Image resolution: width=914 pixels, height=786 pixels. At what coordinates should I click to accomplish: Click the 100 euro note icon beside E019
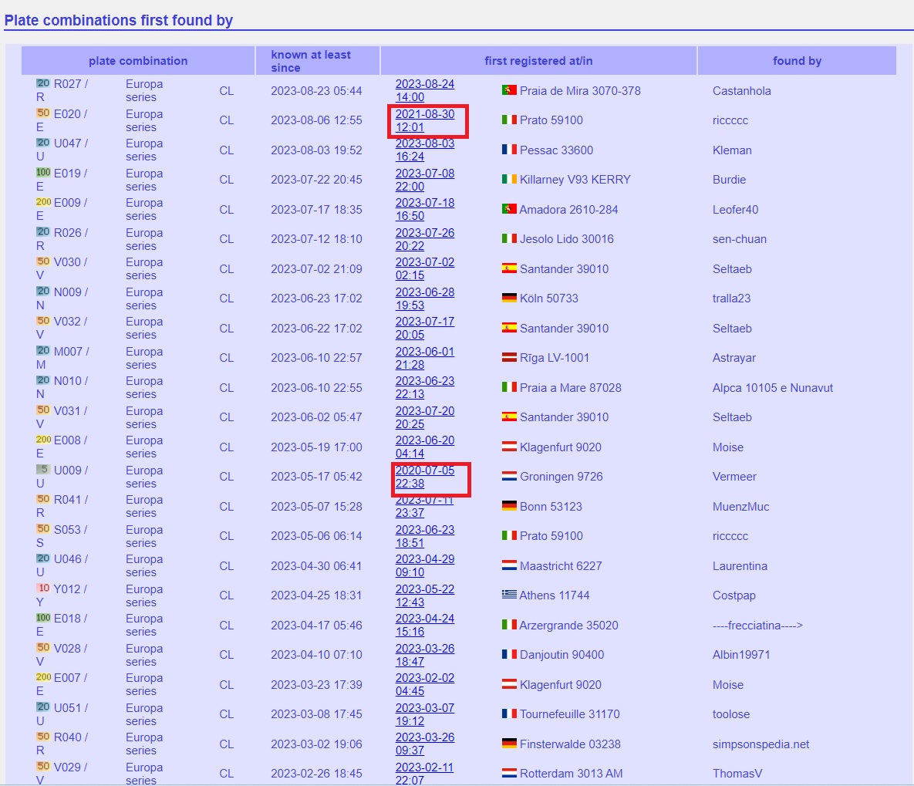tap(43, 173)
